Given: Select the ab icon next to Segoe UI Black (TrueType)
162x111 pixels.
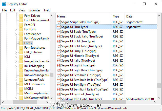Looking at the screenshot, I should click(58, 31).
